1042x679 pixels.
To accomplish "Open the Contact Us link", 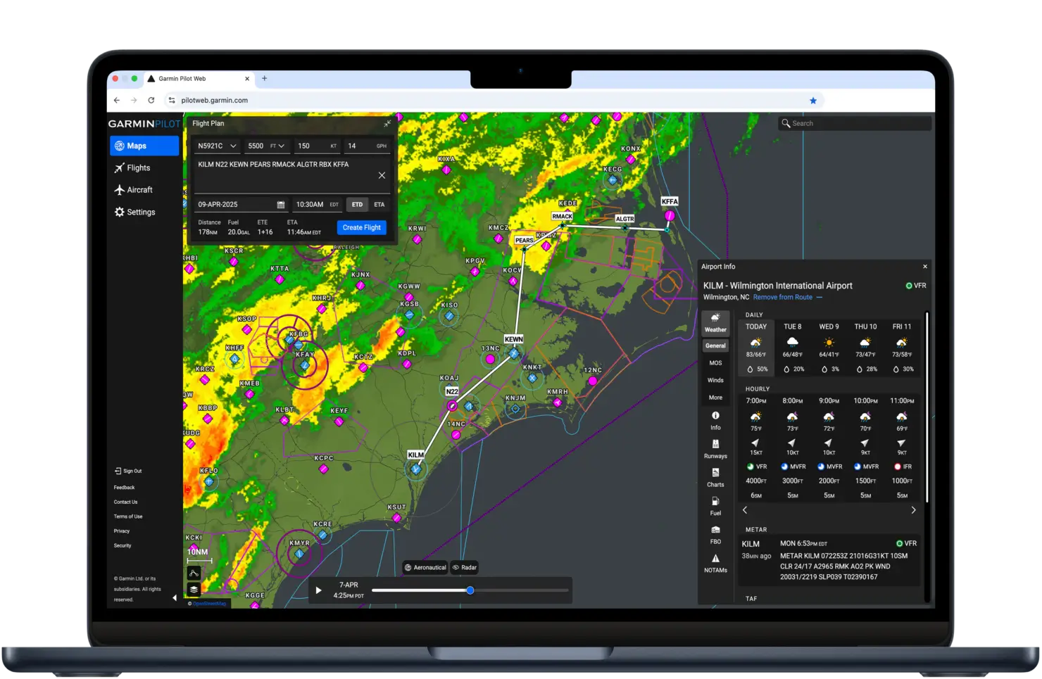I will (x=125, y=502).
